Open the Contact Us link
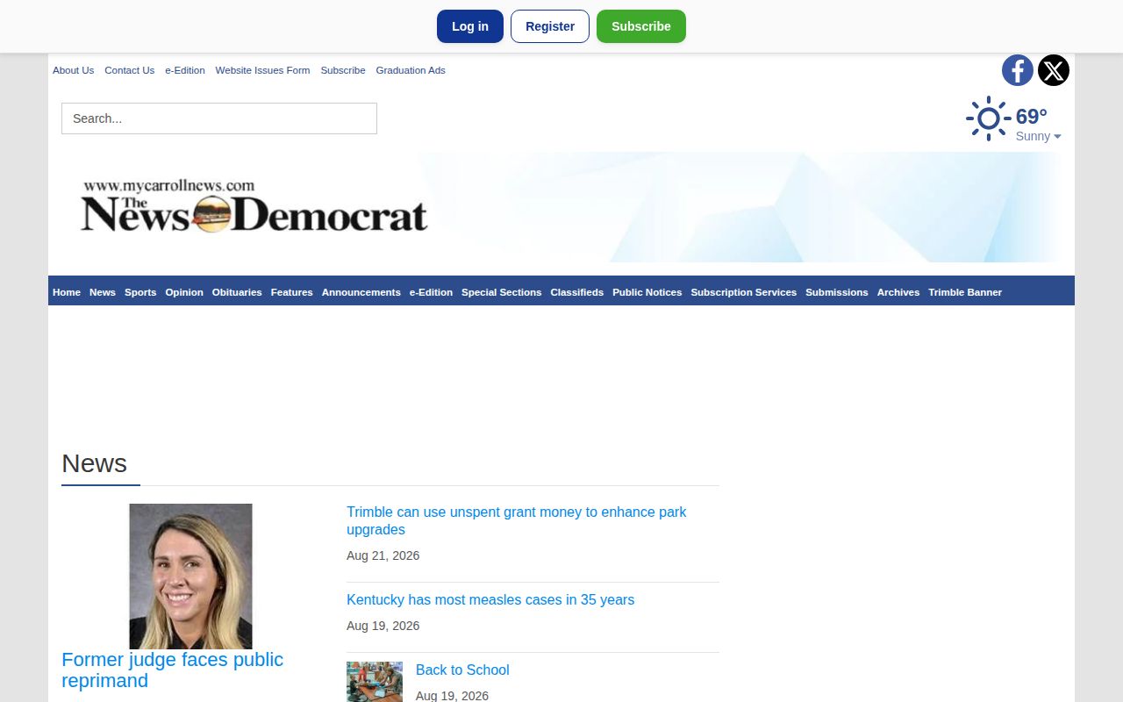Image resolution: width=1123 pixels, height=702 pixels. (129, 70)
